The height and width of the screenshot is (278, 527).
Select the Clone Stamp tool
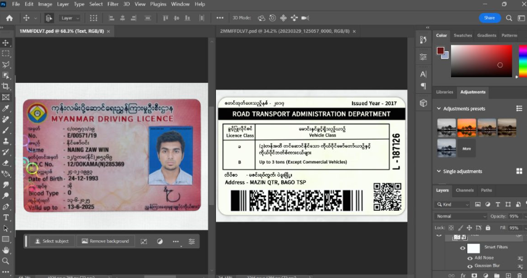pyautogui.click(x=6, y=141)
